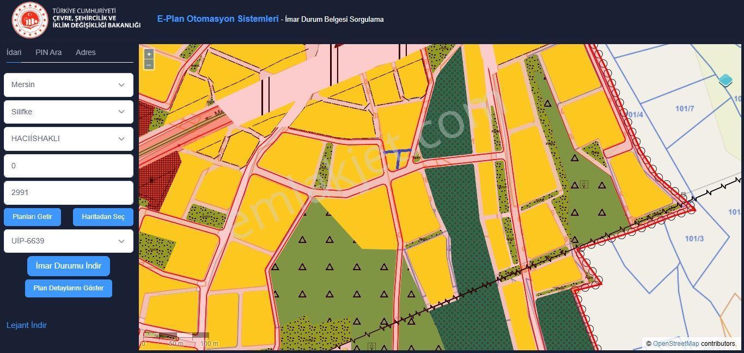Click parcel label 101/3 on map
The width and height of the screenshot is (744, 353).
[x=694, y=239]
